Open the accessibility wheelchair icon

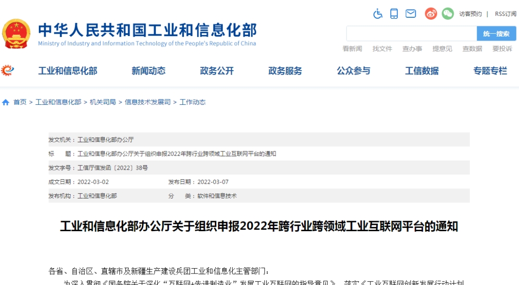coord(378,13)
